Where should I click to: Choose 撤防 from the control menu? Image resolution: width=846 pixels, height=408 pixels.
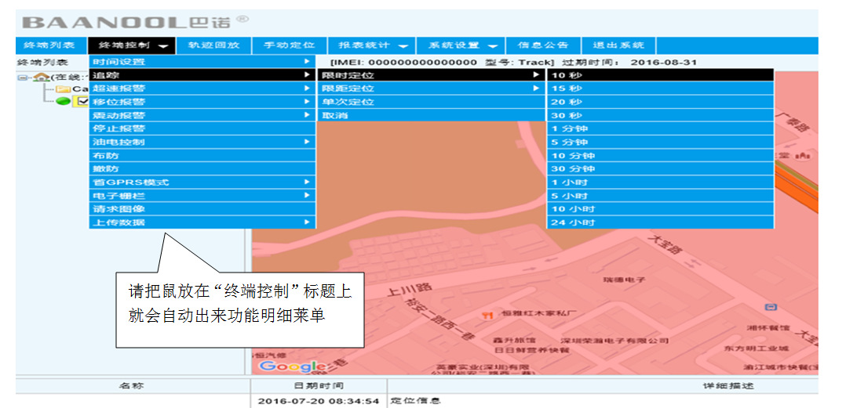pos(202,169)
